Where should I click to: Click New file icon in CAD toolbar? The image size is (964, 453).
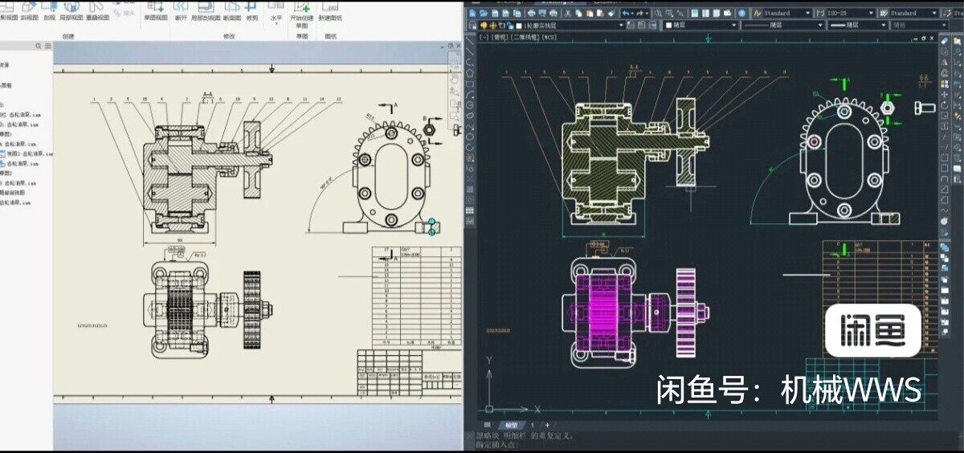pos(472,13)
